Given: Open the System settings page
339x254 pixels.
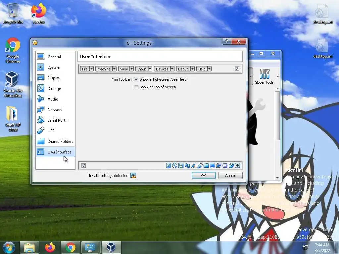Looking at the screenshot, I should point(55,67).
